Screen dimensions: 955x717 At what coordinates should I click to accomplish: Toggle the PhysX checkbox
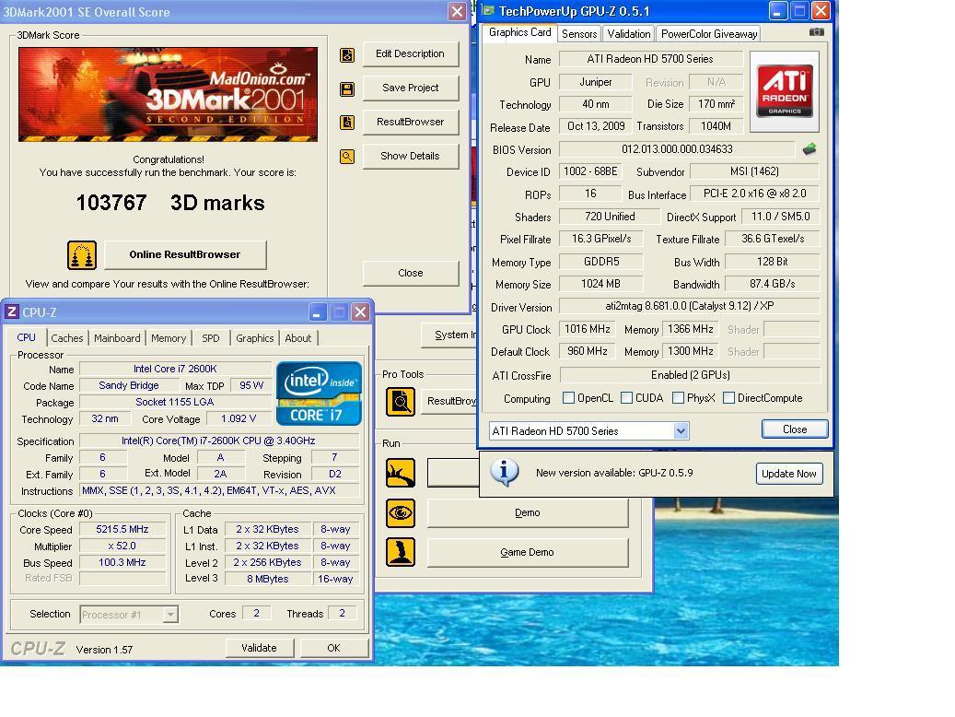pos(679,398)
